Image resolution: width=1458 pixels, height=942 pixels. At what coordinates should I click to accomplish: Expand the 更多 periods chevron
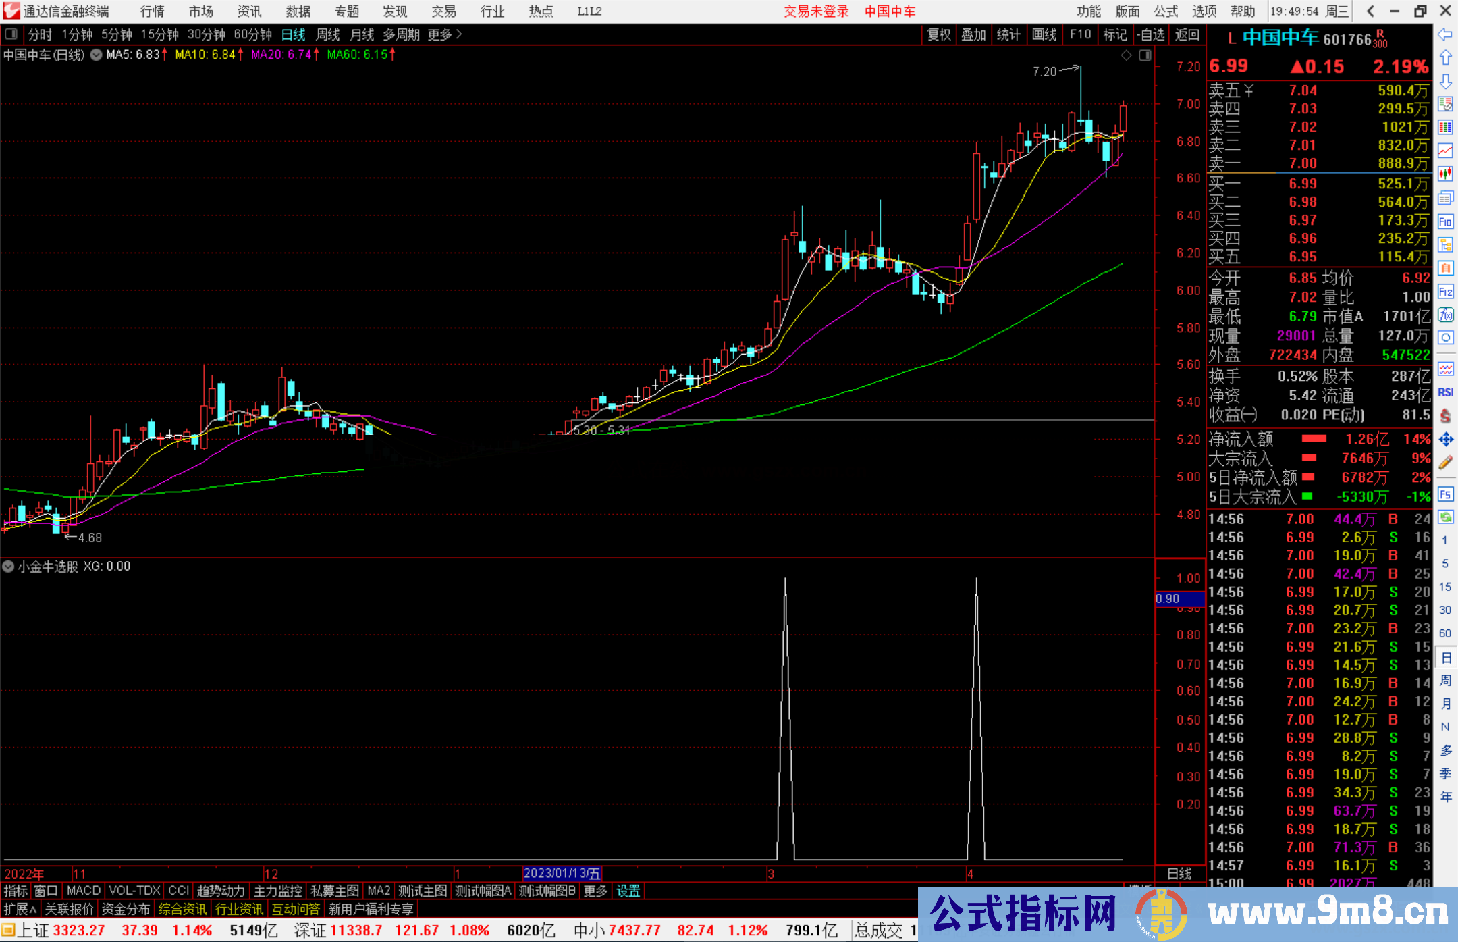459,34
